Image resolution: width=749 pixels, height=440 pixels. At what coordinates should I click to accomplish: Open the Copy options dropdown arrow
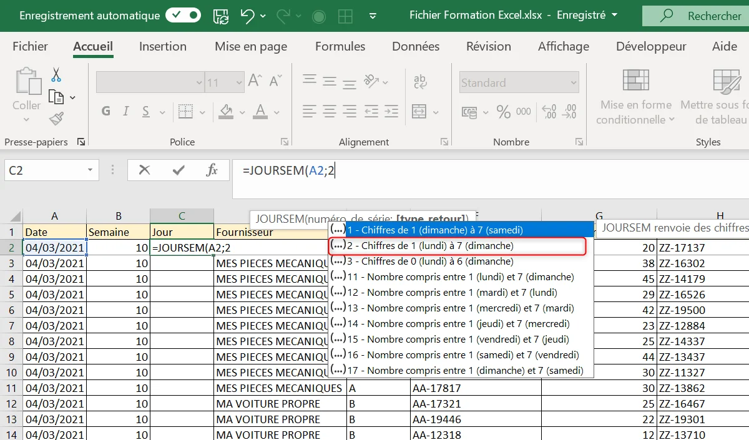[x=72, y=97]
